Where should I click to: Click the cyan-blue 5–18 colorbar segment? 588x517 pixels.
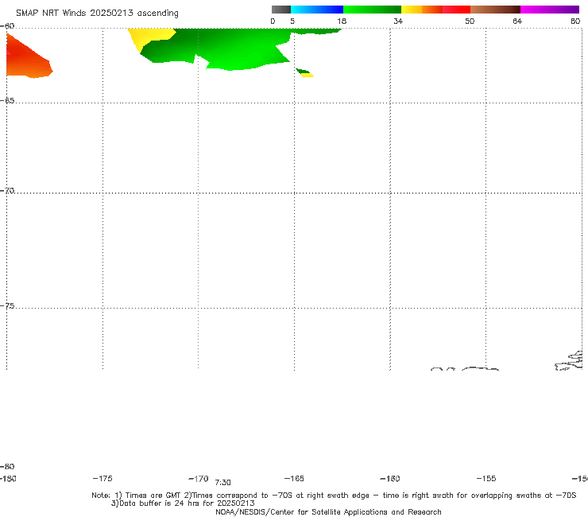[317, 10]
